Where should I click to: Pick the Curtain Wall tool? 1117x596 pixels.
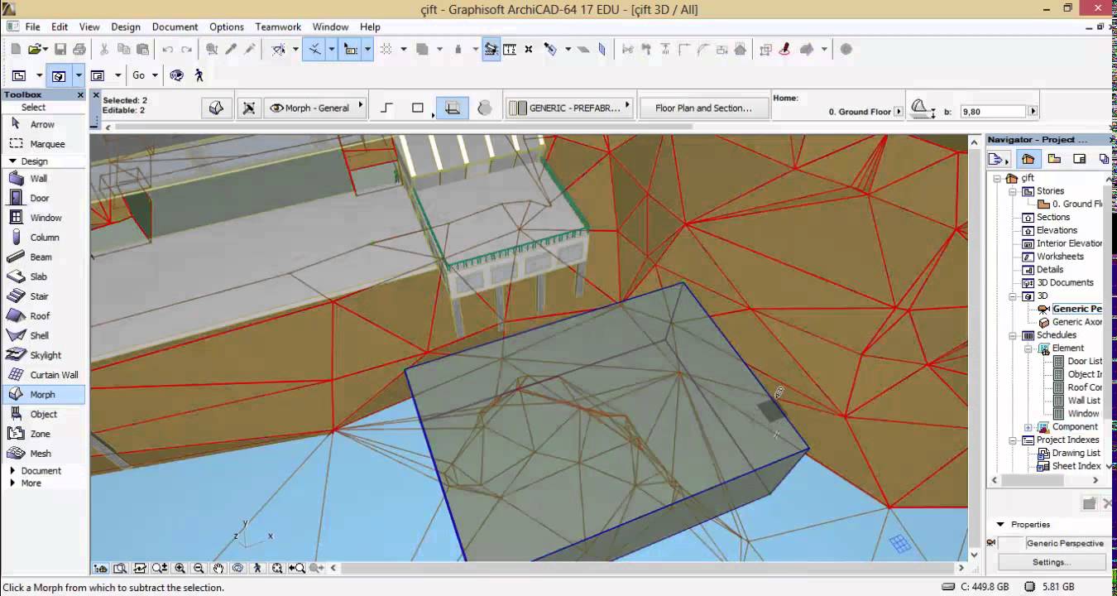(54, 375)
